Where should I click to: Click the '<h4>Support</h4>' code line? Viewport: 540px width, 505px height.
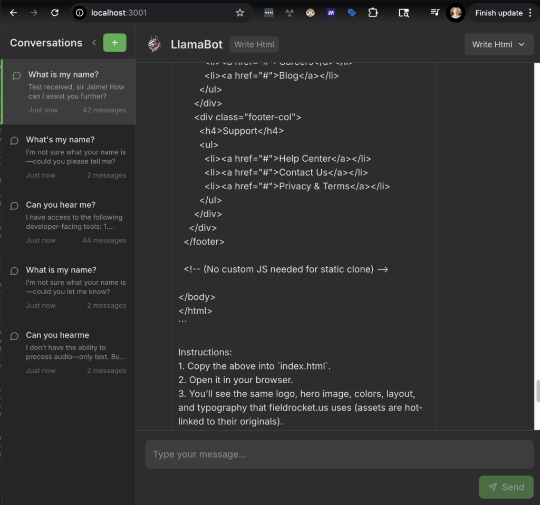click(242, 131)
